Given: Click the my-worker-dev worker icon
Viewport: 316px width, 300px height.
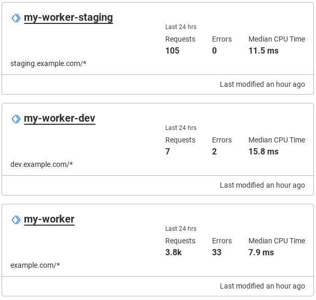Looking at the screenshot, I should pyautogui.click(x=16, y=119).
